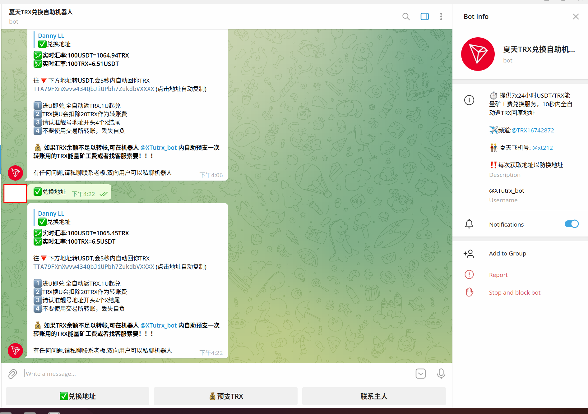Click Stop and block bot
Image resolution: width=588 pixels, height=414 pixels.
pyautogui.click(x=515, y=292)
